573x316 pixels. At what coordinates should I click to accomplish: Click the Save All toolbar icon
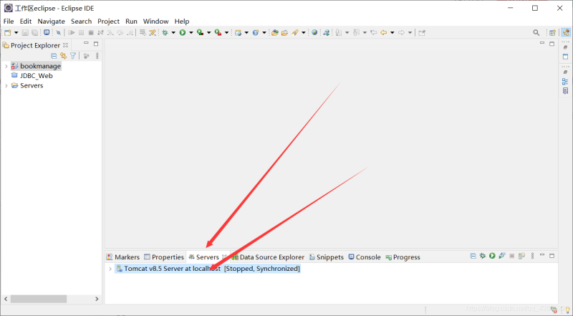coord(34,32)
